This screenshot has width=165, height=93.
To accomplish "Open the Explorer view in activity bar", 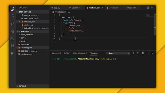I will pos(12,9).
